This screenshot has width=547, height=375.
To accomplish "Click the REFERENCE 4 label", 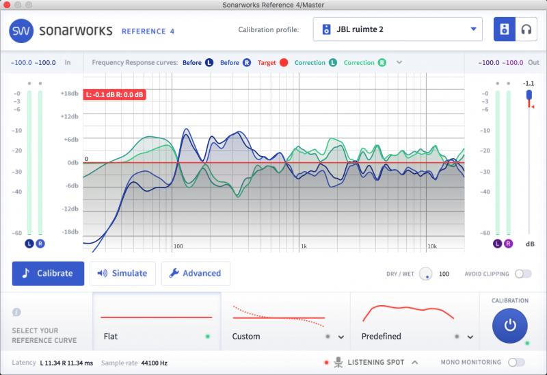I will (x=148, y=31).
